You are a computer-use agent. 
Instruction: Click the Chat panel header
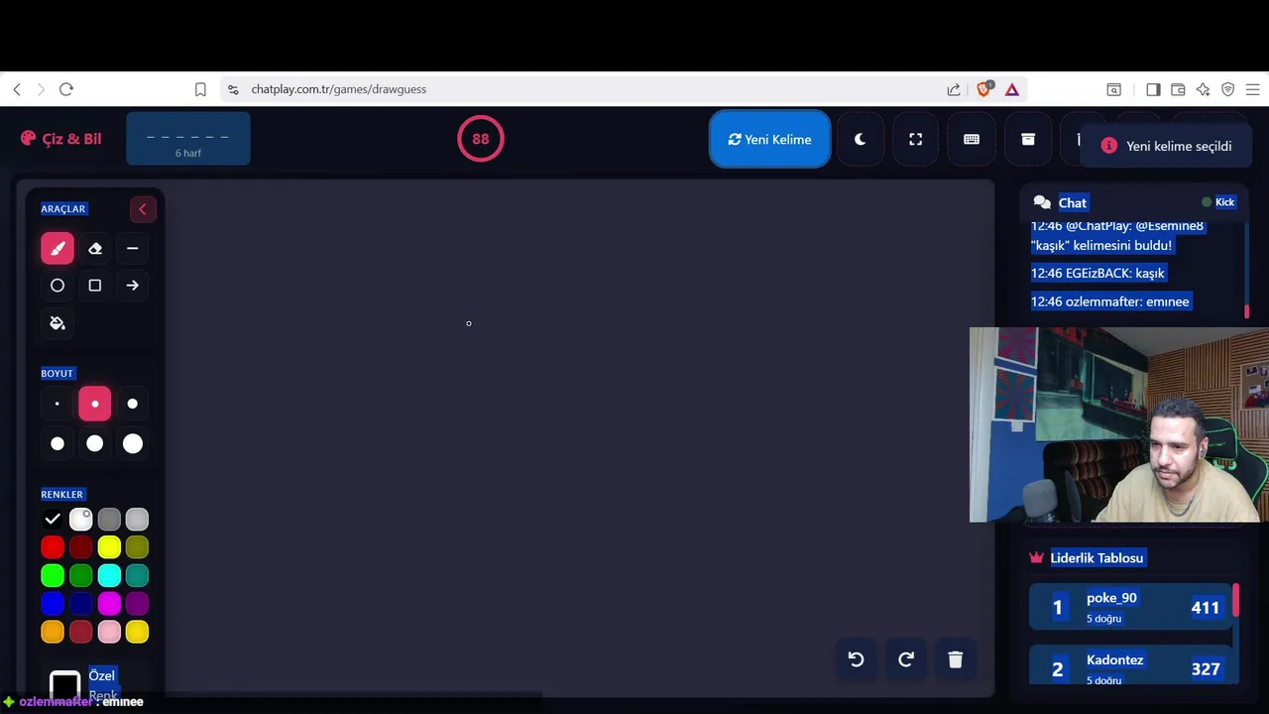[x=1136, y=202]
